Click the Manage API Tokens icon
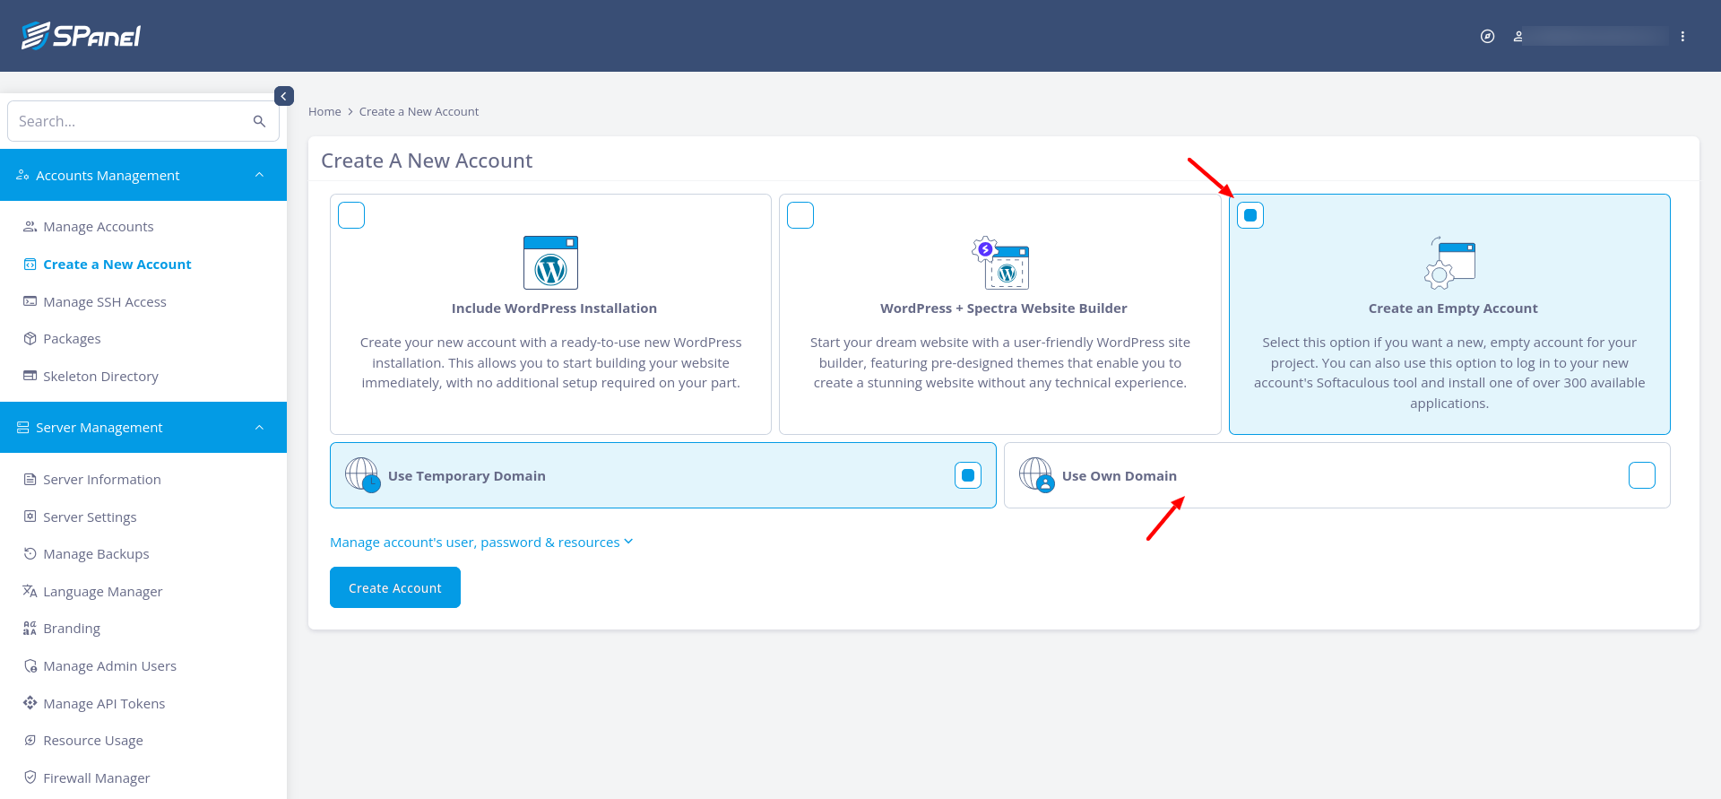Image resolution: width=1721 pixels, height=799 pixels. click(30, 703)
